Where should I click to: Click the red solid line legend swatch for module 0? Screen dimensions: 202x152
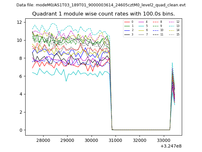[x=127, y=22]
